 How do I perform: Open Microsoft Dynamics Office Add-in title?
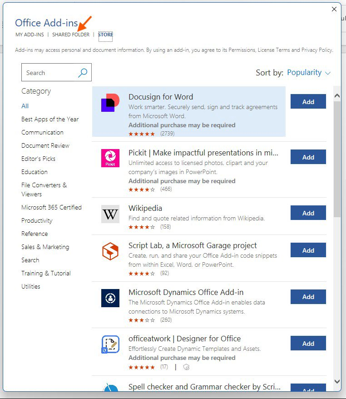186,292
